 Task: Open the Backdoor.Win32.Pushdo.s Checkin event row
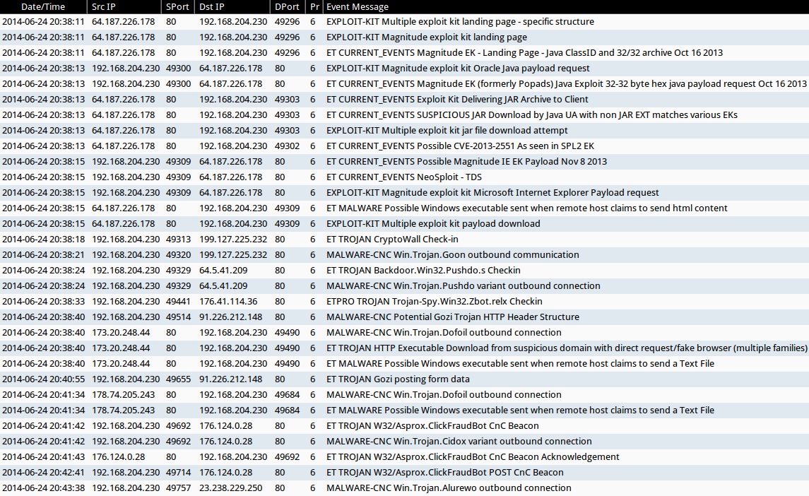pos(423,271)
